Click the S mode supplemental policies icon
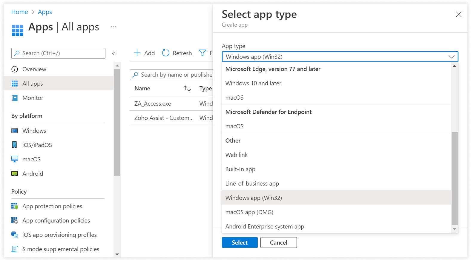The height and width of the screenshot is (261, 471). click(15, 249)
